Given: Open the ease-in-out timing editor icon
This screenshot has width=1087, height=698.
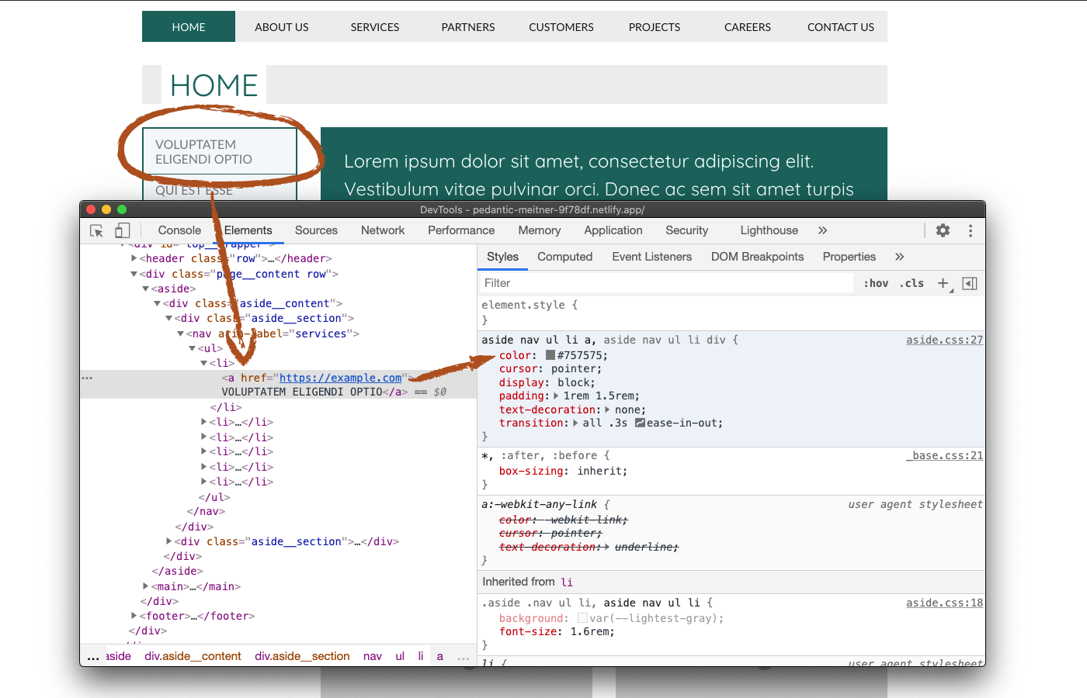Looking at the screenshot, I should 640,423.
